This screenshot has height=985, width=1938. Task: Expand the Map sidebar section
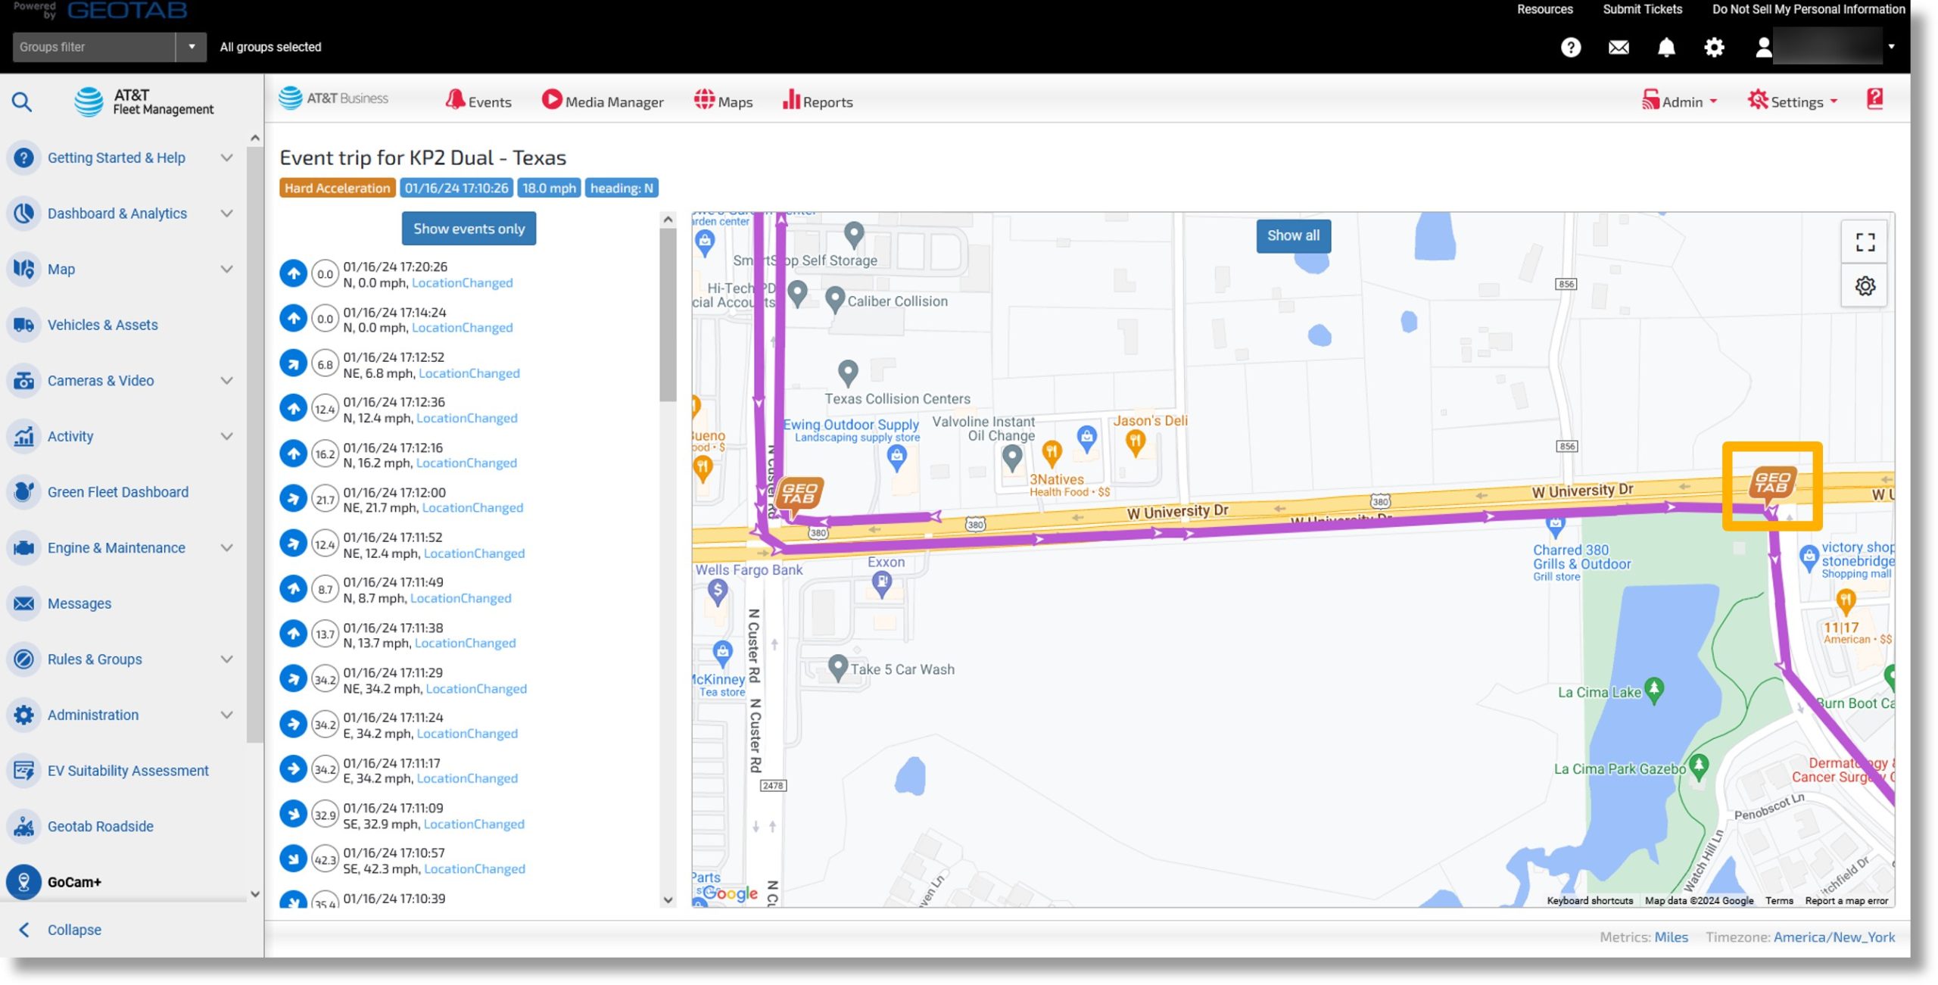tap(226, 270)
